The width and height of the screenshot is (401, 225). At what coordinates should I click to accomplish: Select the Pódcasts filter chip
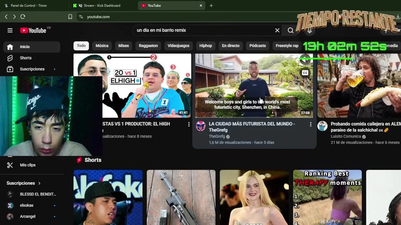(x=258, y=46)
